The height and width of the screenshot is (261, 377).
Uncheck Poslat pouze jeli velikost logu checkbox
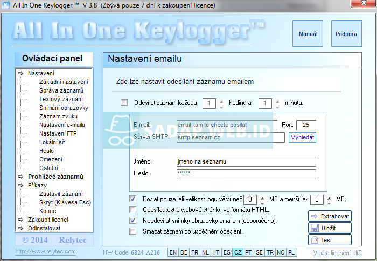[132, 199]
